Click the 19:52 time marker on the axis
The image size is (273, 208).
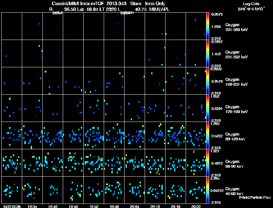[x=93, y=206]
